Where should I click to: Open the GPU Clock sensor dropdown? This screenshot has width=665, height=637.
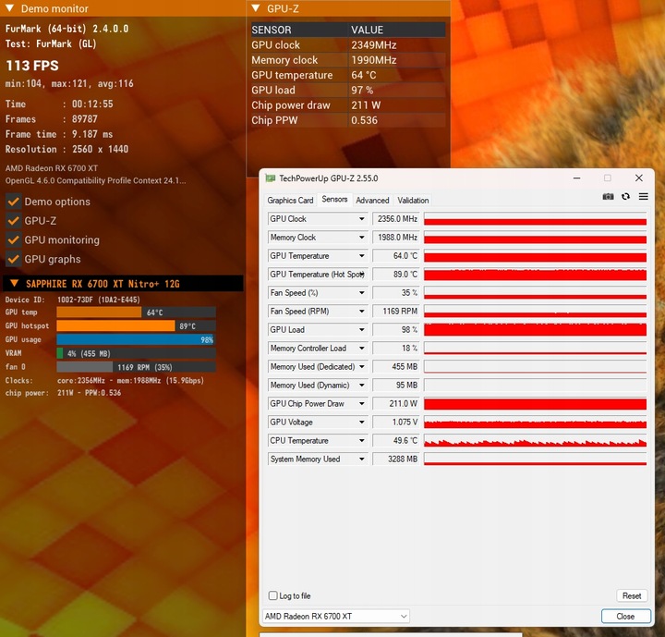coord(361,219)
